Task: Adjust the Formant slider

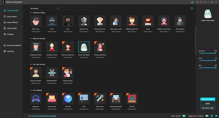Action: pos(208,53)
